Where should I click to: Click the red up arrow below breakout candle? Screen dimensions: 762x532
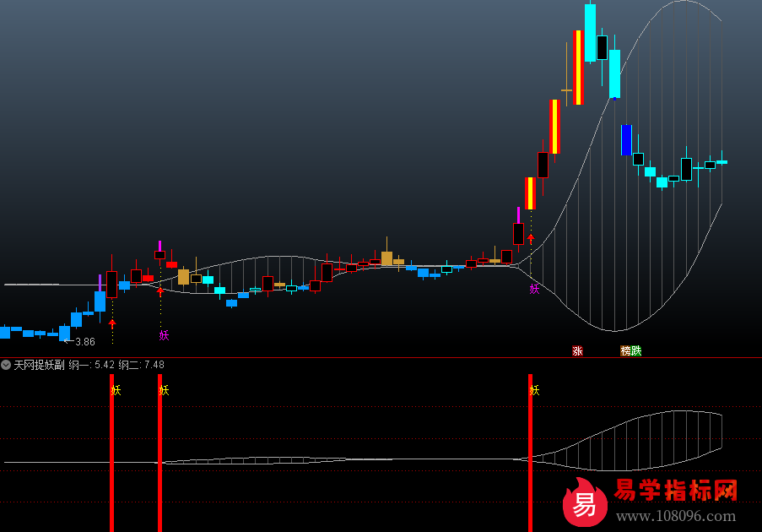coord(530,239)
